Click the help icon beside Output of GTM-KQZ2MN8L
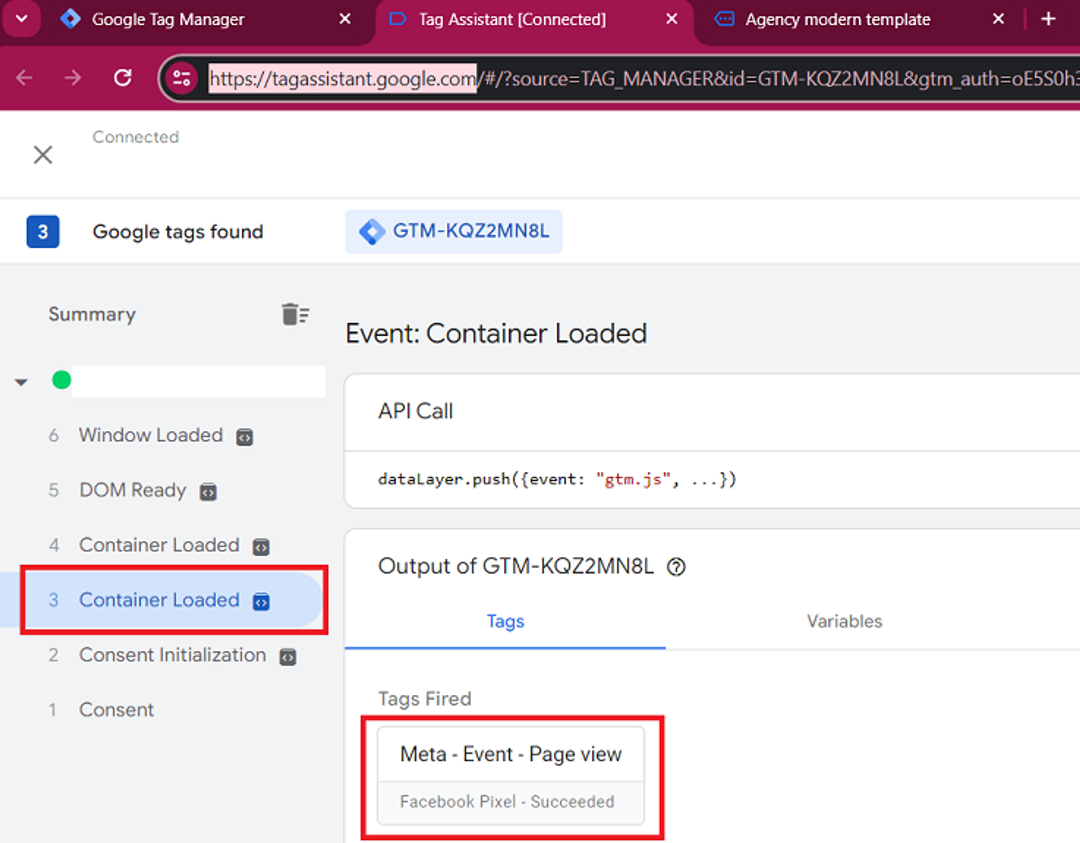 675,567
